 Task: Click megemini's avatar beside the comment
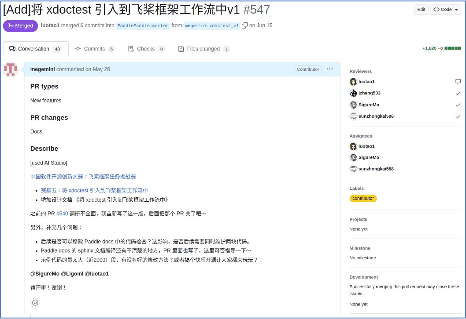11,69
